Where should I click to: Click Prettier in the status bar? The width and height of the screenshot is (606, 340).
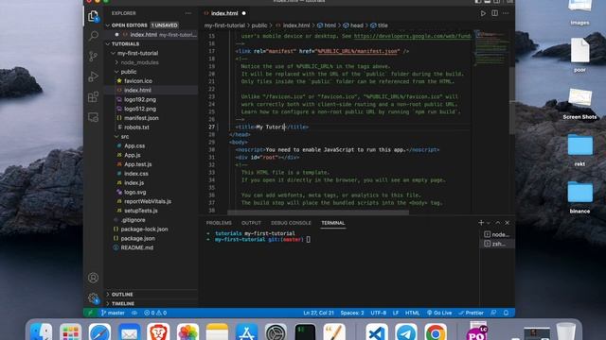[x=472, y=313]
